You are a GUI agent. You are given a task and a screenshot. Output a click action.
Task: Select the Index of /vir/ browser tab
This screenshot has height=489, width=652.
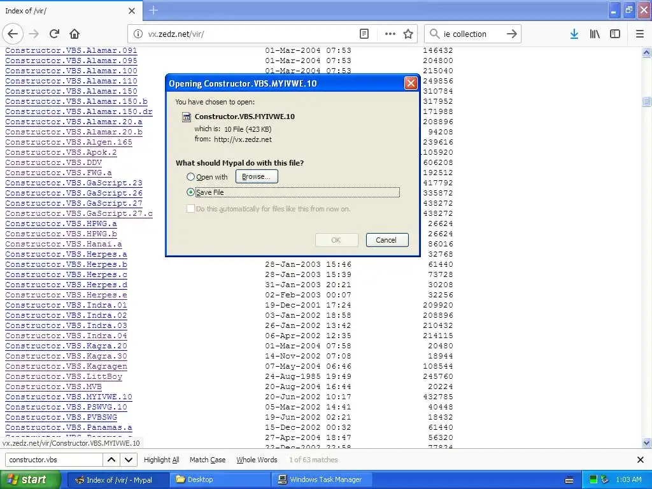[x=71, y=11]
